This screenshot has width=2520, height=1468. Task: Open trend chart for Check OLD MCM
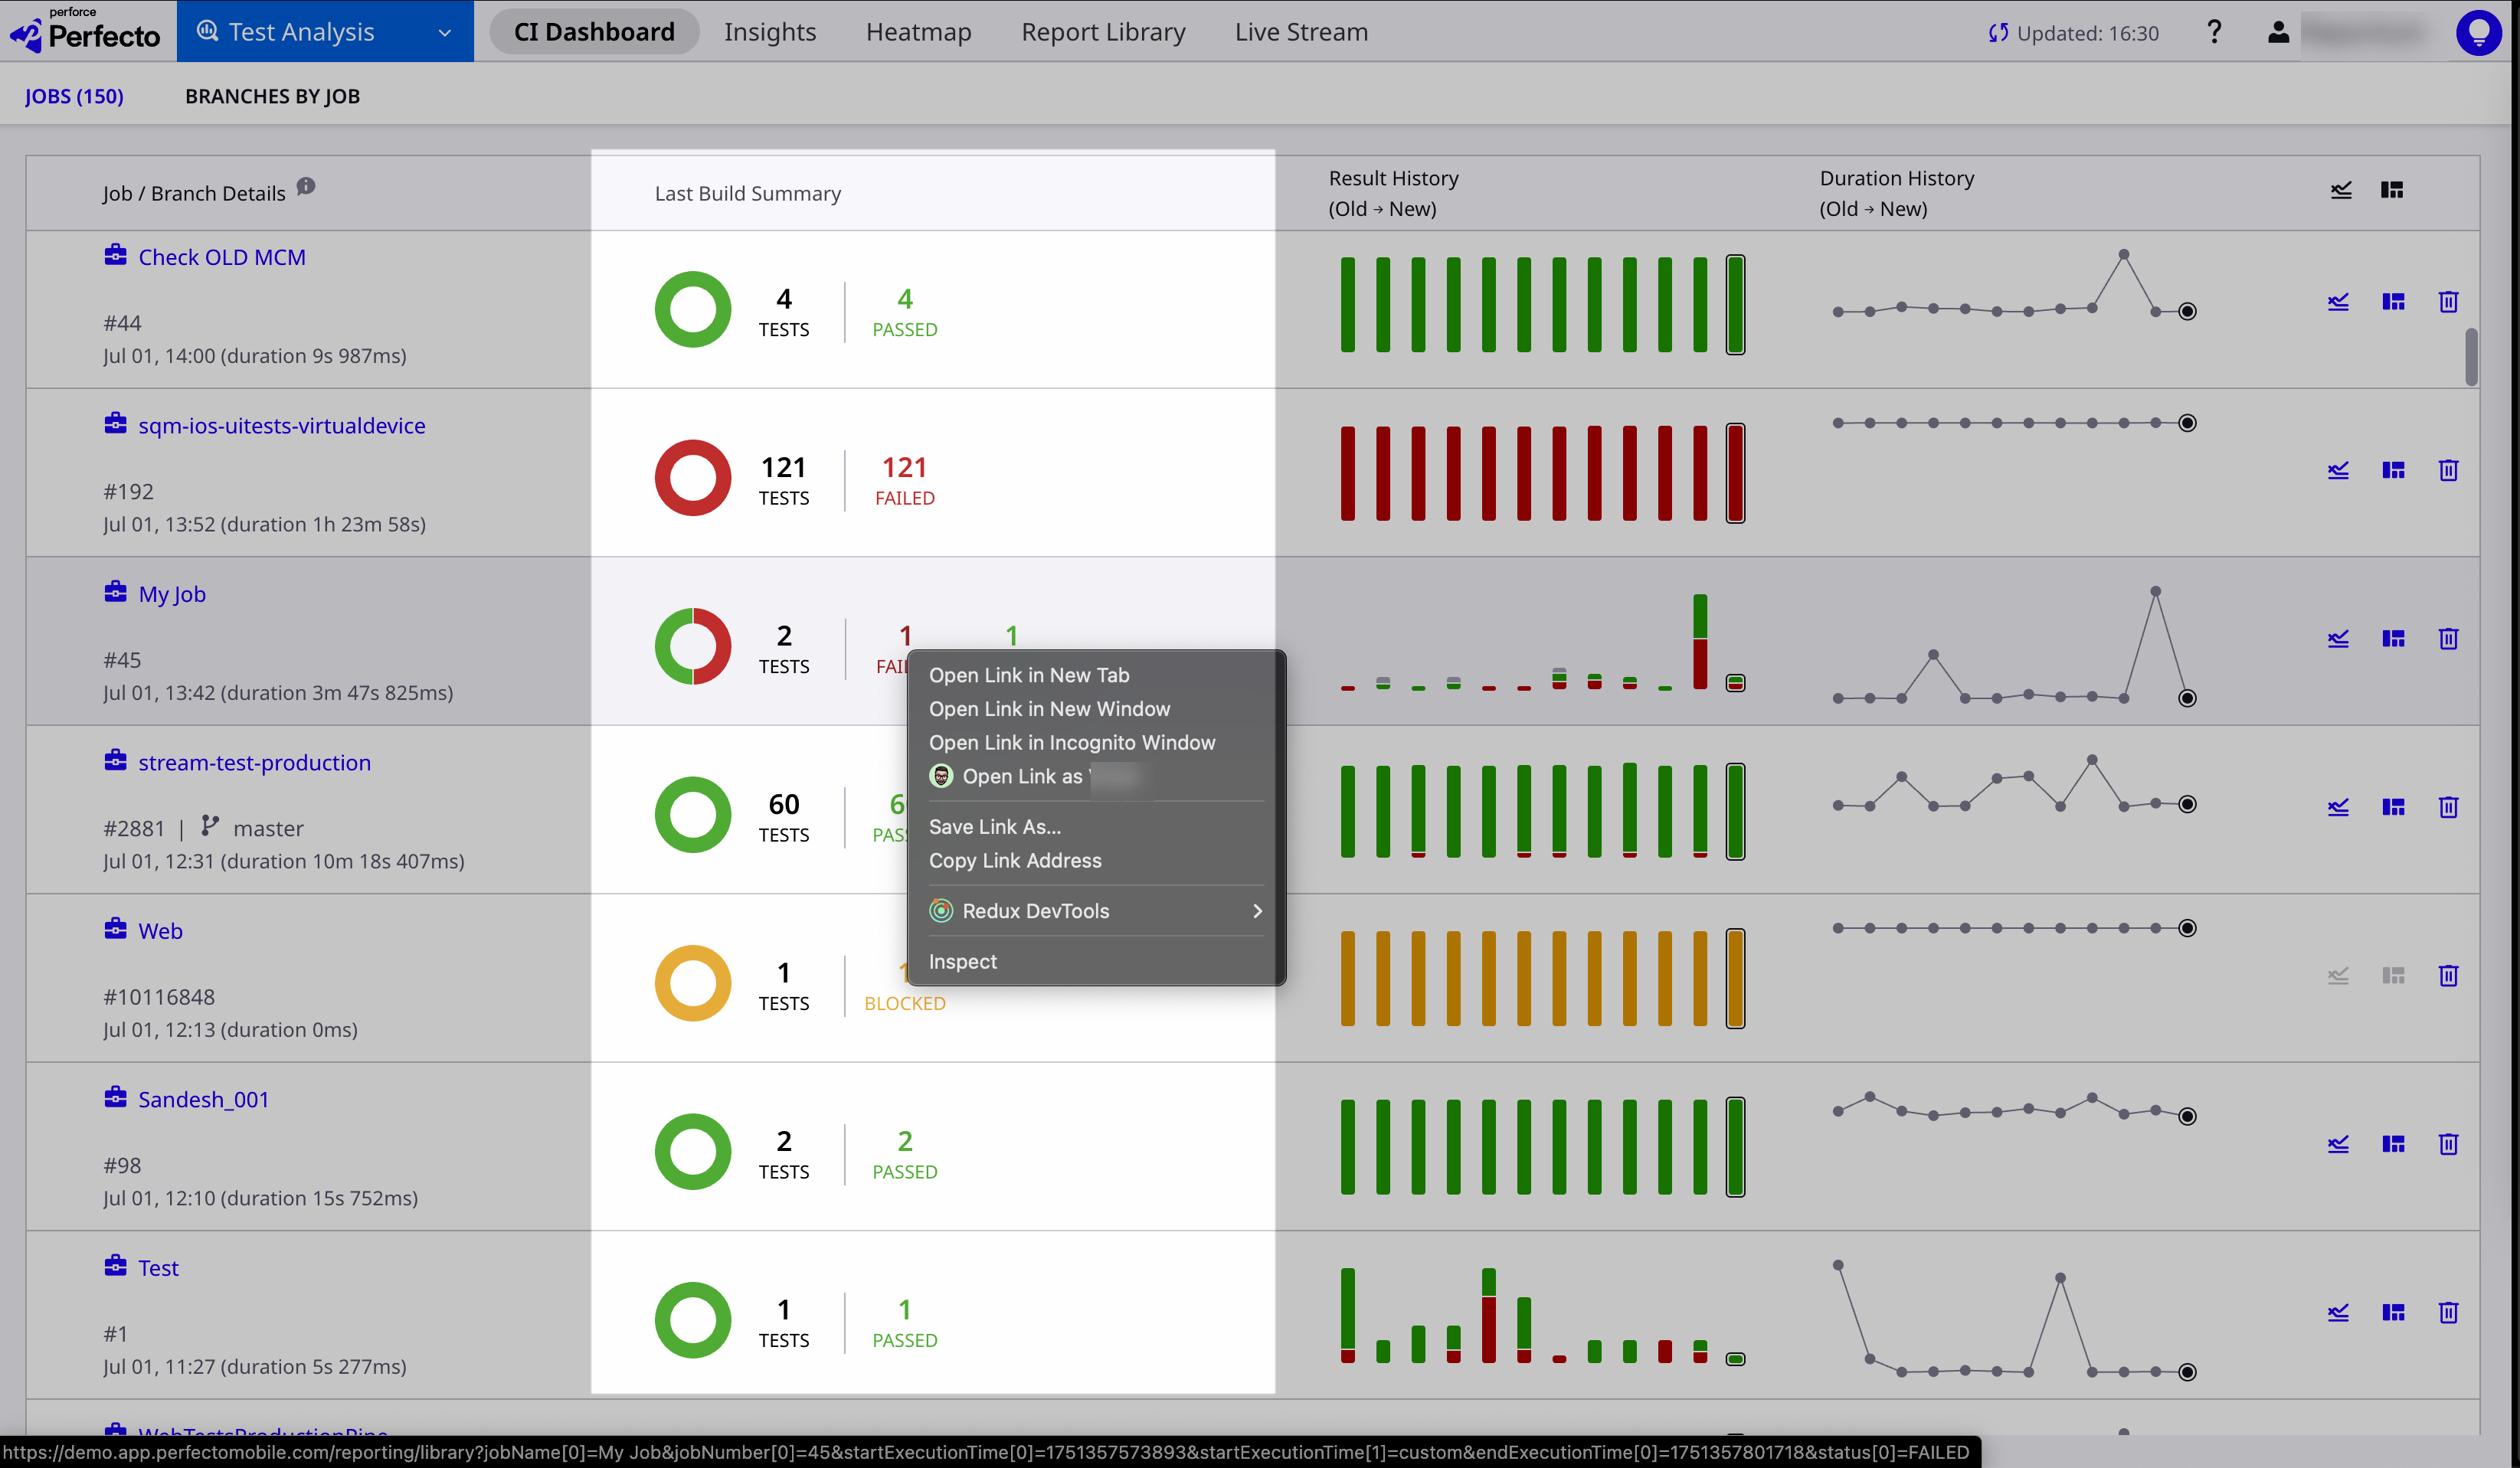pyautogui.click(x=2338, y=302)
